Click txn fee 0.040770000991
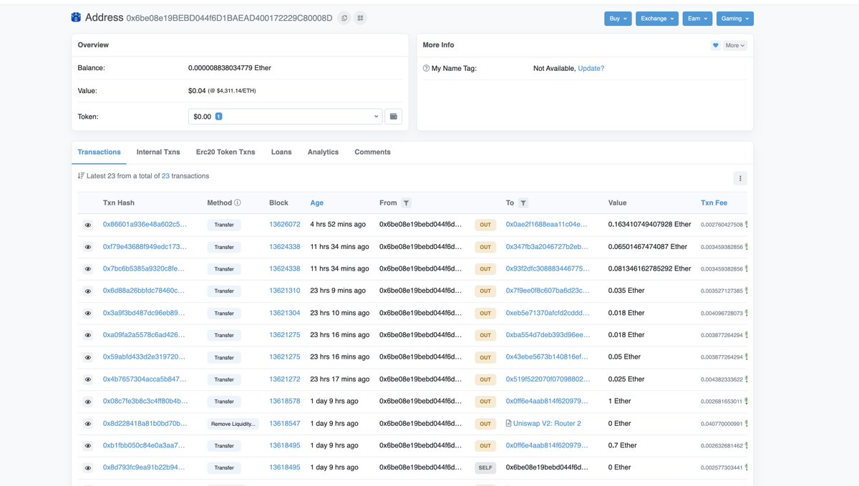The image size is (859, 486). click(x=722, y=424)
